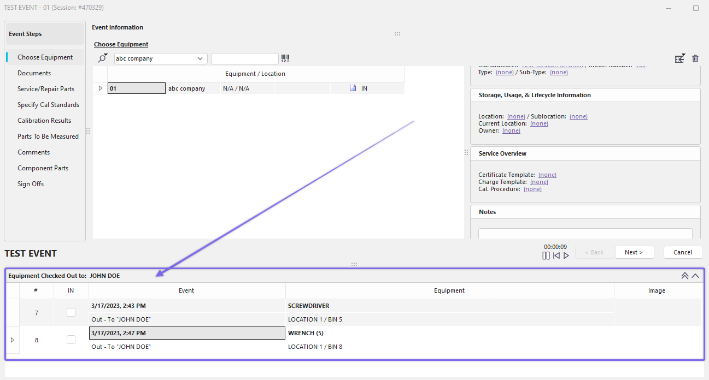Click the double-chevron collapse-all icon
The width and height of the screenshot is (709, 380).
(684, 276)
